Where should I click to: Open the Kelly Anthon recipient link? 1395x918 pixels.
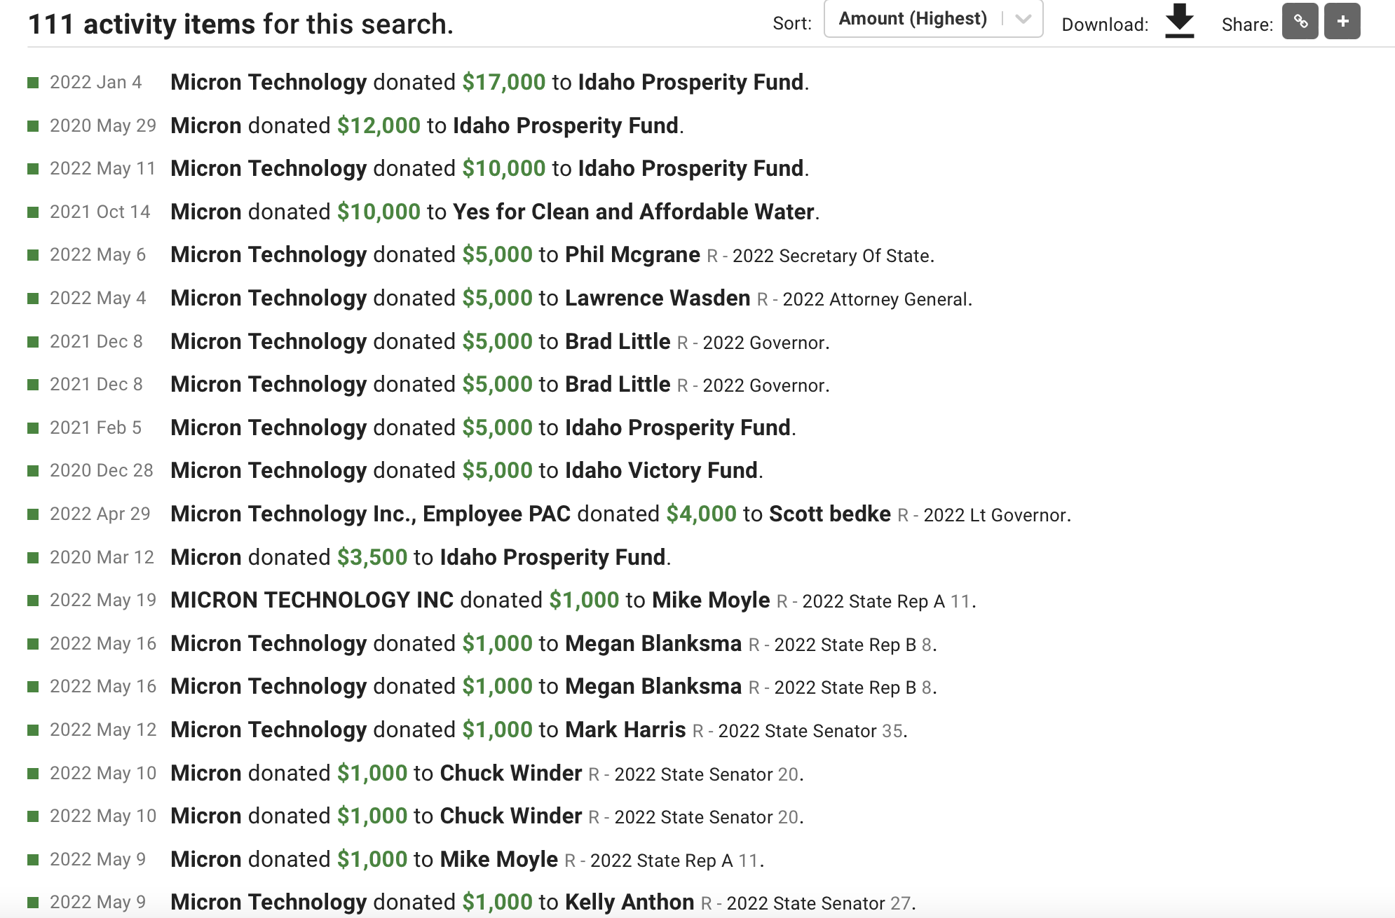click(630, 902)
